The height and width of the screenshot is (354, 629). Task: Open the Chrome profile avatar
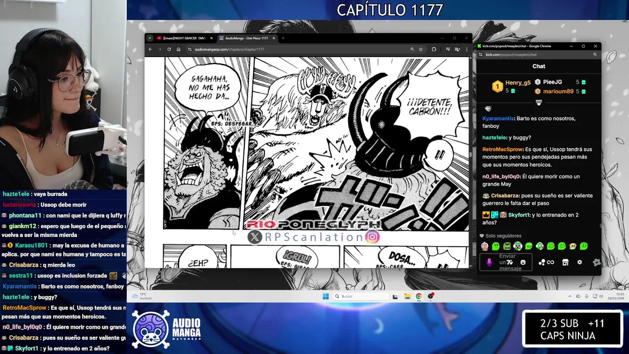click(x=457, y=49)
